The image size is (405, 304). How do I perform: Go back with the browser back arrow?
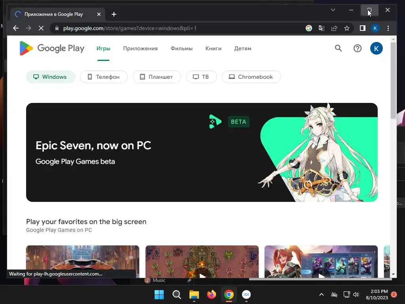pyautogui.click(x=16, y=28)
